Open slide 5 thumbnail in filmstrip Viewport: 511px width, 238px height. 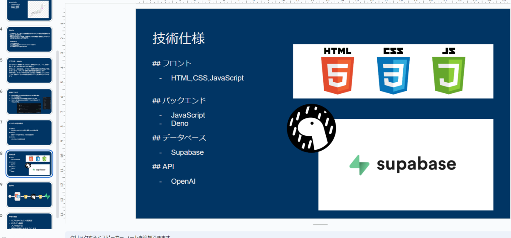coord(29,71)
